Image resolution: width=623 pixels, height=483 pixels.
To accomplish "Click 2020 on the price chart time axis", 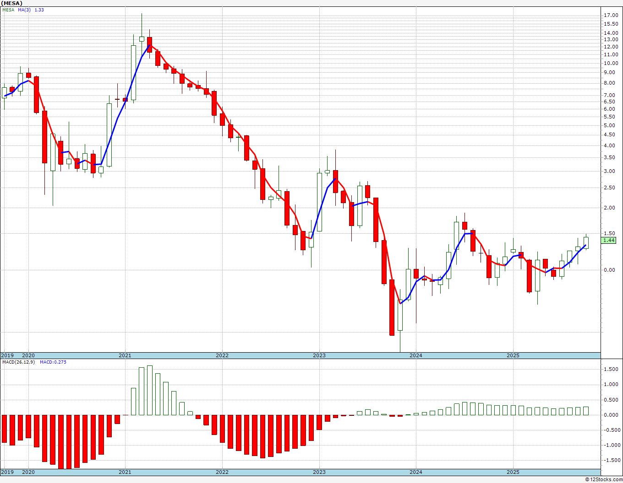I will [28, 355].
